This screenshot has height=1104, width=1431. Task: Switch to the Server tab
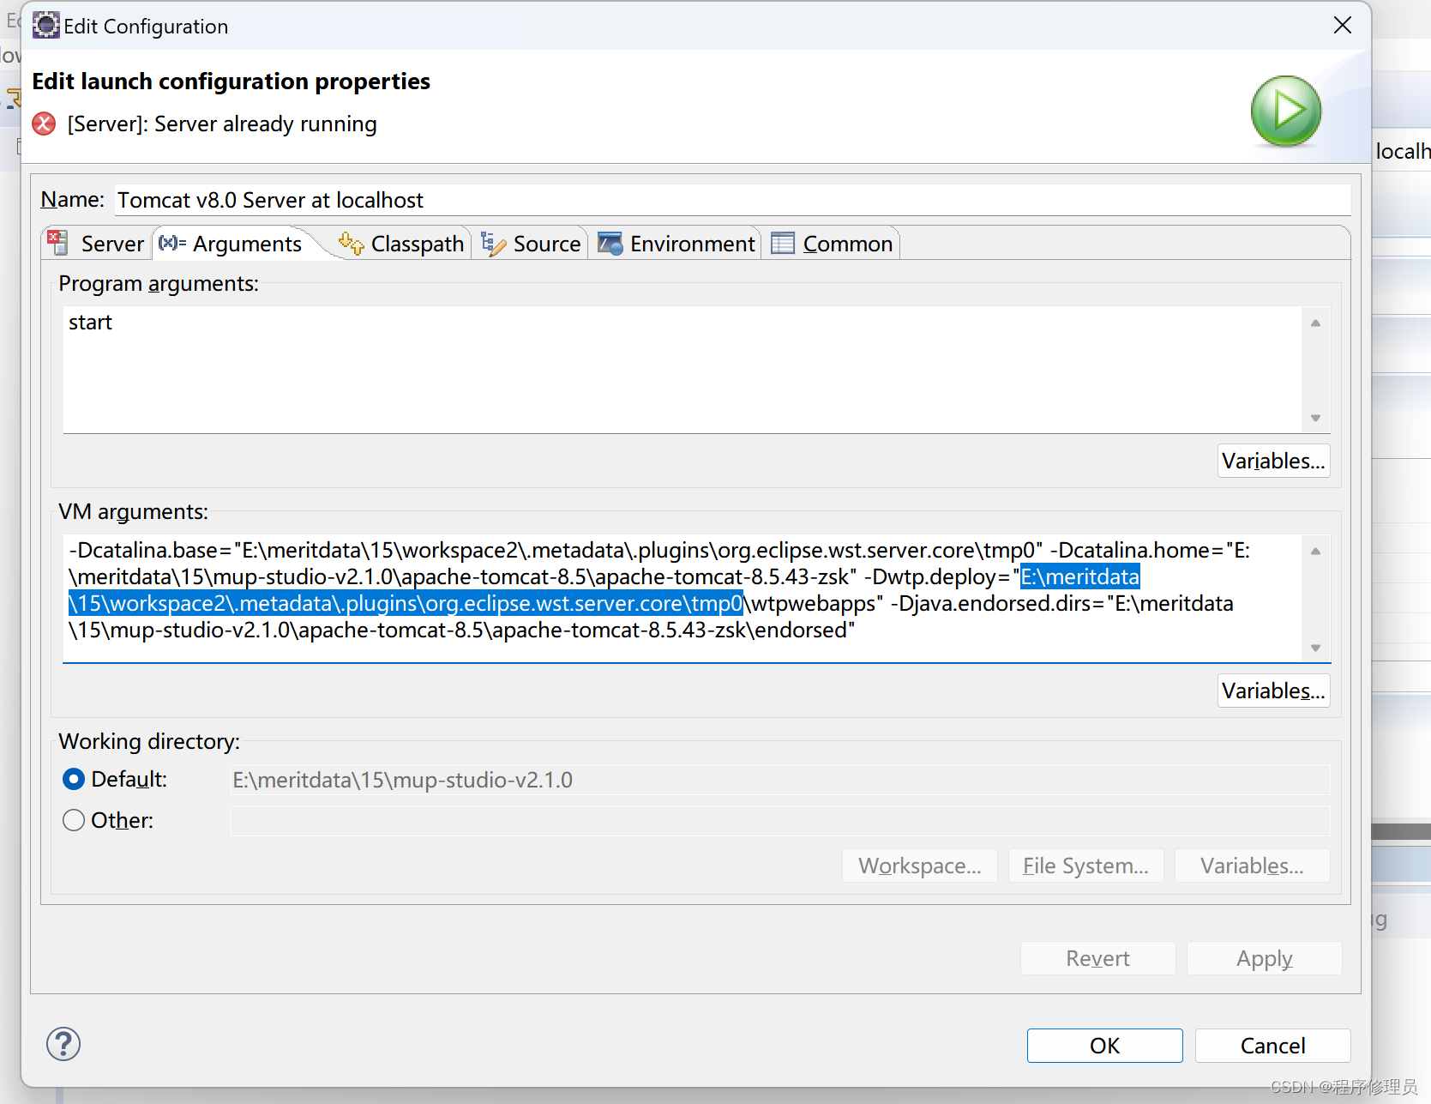point(96,244)
